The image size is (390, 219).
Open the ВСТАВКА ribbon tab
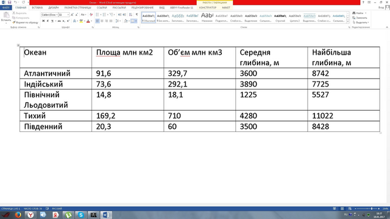pyautogui.click(x=37, y=8)
